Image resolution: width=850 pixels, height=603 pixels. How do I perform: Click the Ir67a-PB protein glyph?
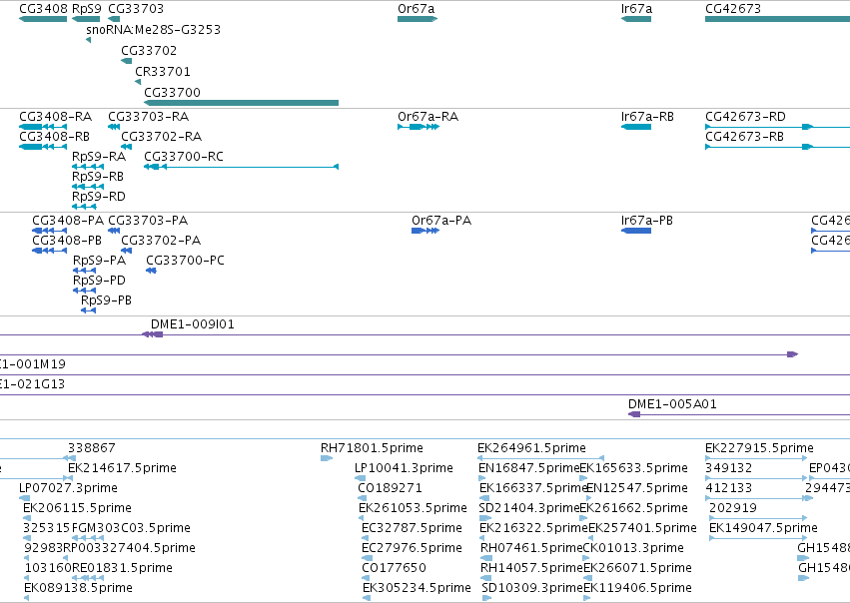pos(636,231)
